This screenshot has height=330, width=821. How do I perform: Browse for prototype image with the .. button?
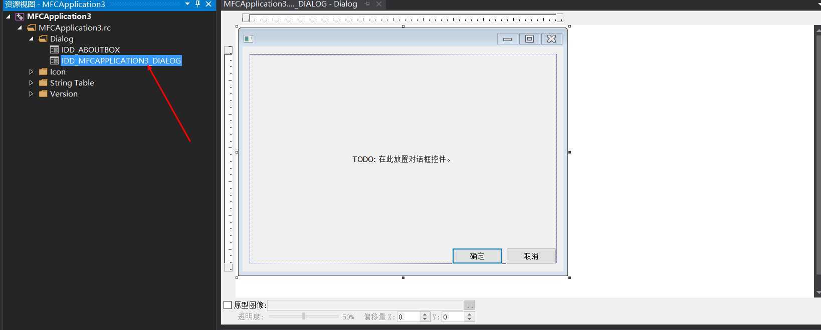[x=469, y=305]
